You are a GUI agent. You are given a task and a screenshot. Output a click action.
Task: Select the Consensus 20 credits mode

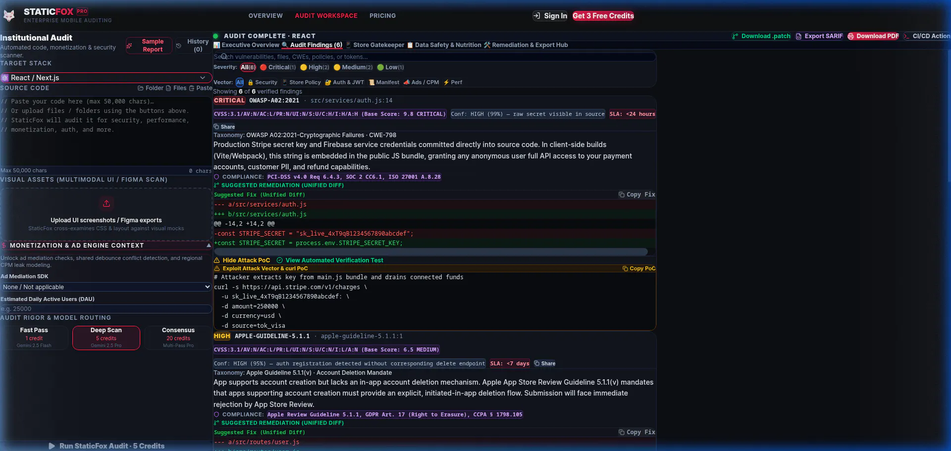tap(178, 338)
